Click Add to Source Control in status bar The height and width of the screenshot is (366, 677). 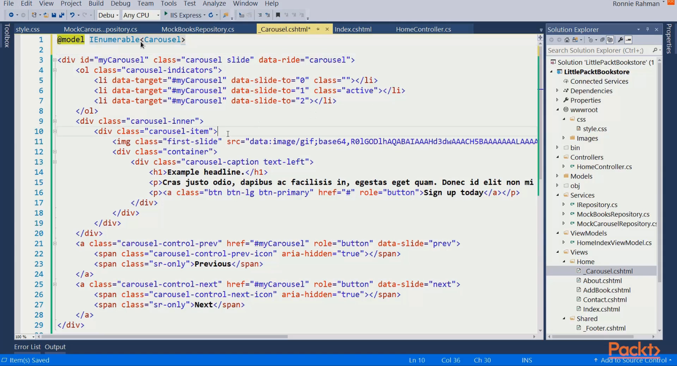[632, 360]
